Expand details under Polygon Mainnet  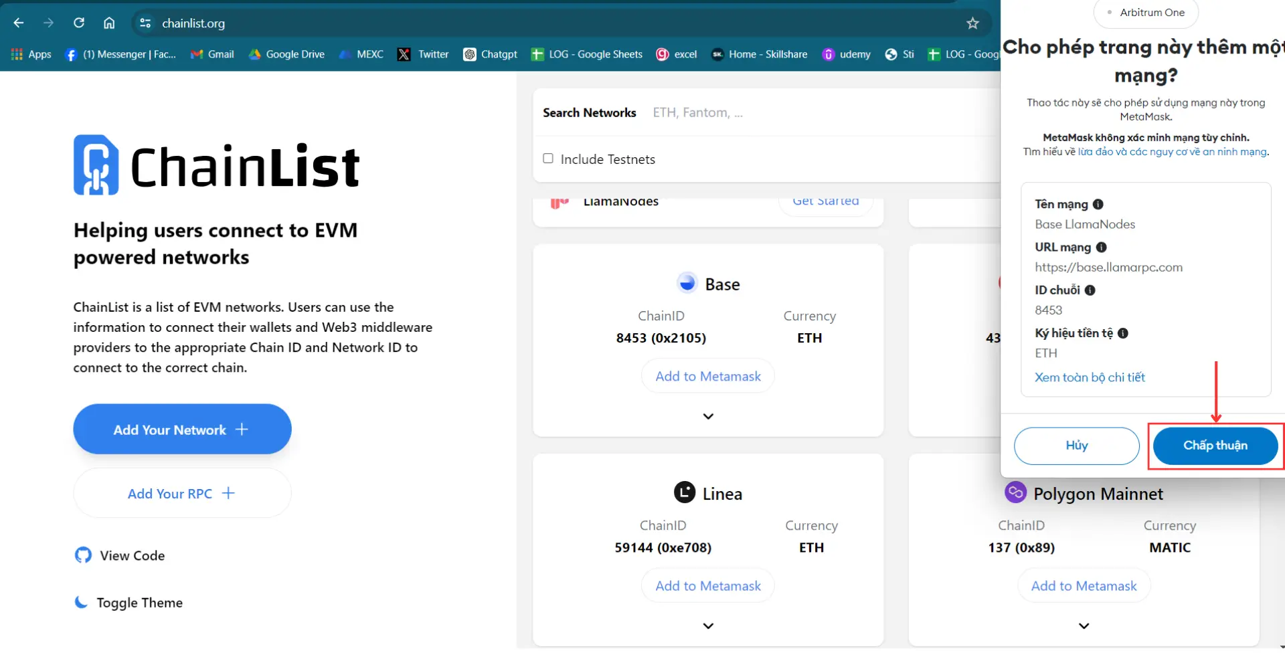point(1084,626)
